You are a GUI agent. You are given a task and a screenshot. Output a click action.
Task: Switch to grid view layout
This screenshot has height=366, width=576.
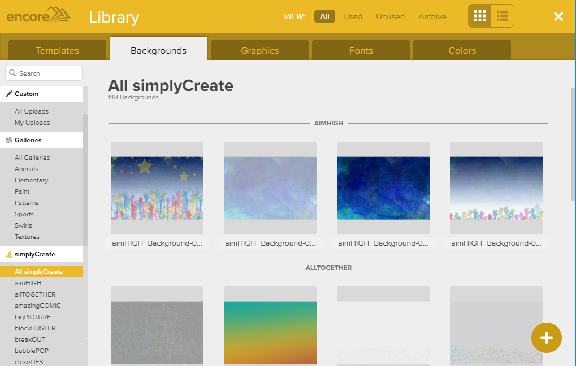[480, 16]
